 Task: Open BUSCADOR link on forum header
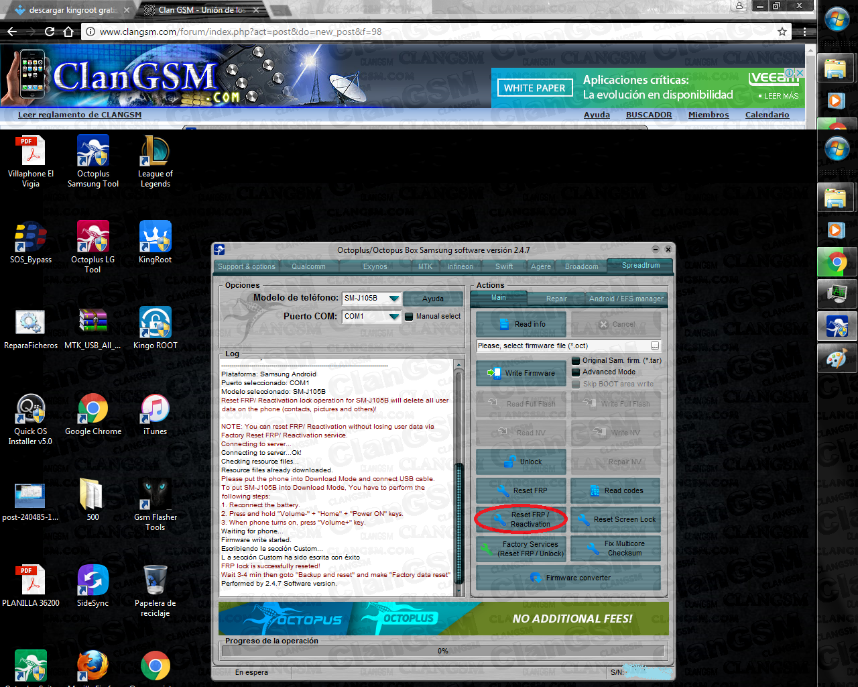(649, 115)
